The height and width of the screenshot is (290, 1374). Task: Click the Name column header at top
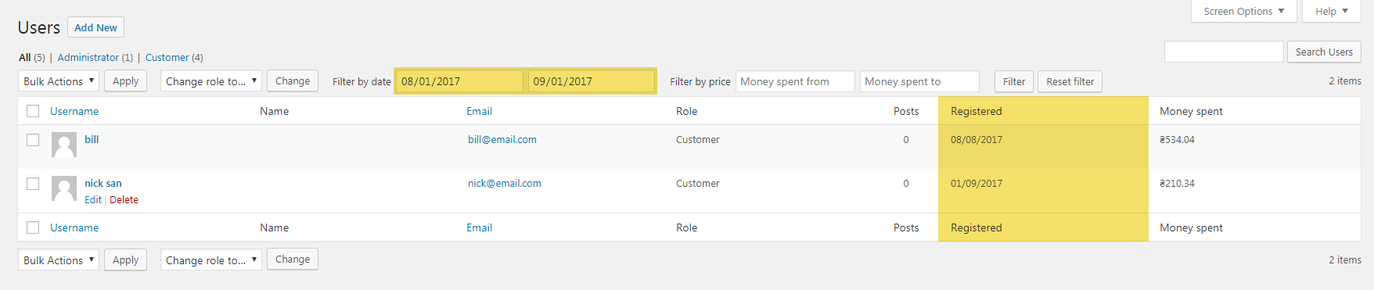point(274,111)
